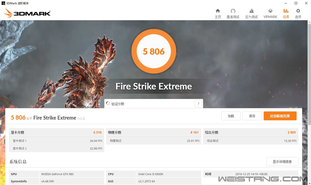Click the 显卡测试 1 row
Screen dimensions: 311x185
57,141
